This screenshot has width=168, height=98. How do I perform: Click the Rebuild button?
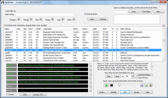tap(114, 92)
